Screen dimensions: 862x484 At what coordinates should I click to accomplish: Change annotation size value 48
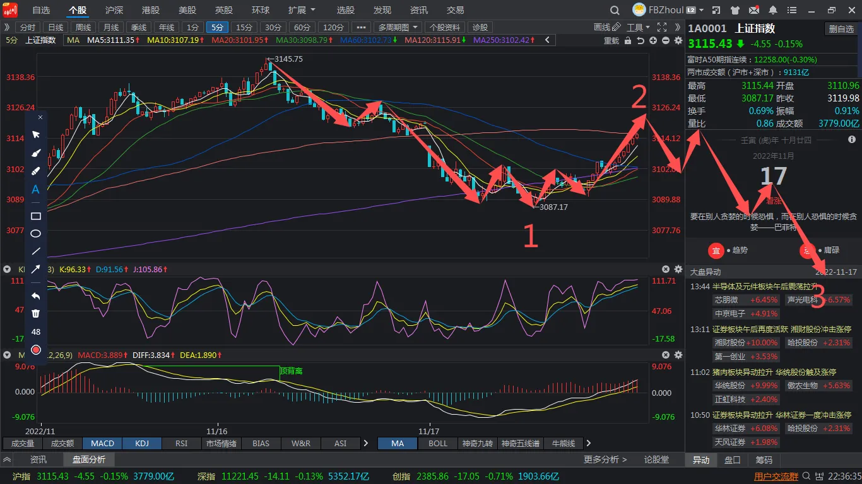36,331
